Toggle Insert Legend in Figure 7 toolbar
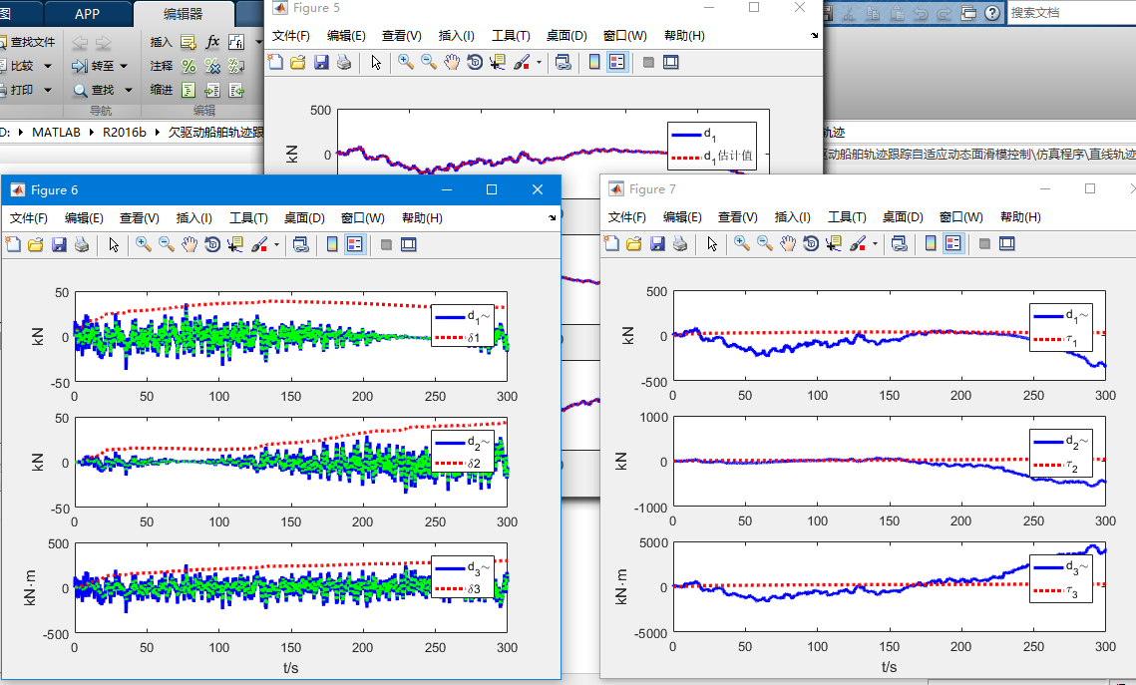 pos(953,244)
